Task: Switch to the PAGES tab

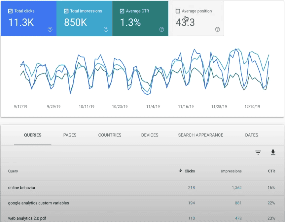Action: point(69,135)
